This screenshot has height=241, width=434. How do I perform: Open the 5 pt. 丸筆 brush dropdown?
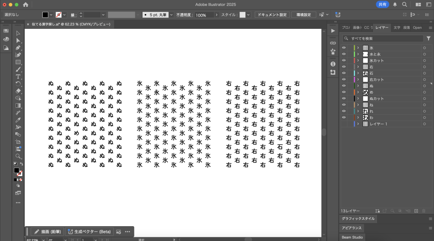(171, 15)
